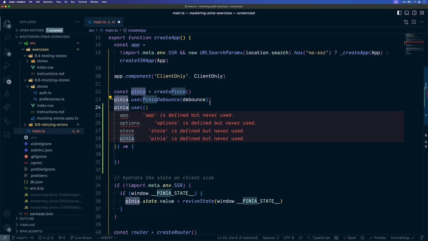Click the errors and warnings count in status bar
Viewport: 428px width, 241px height.
(46, 238)
